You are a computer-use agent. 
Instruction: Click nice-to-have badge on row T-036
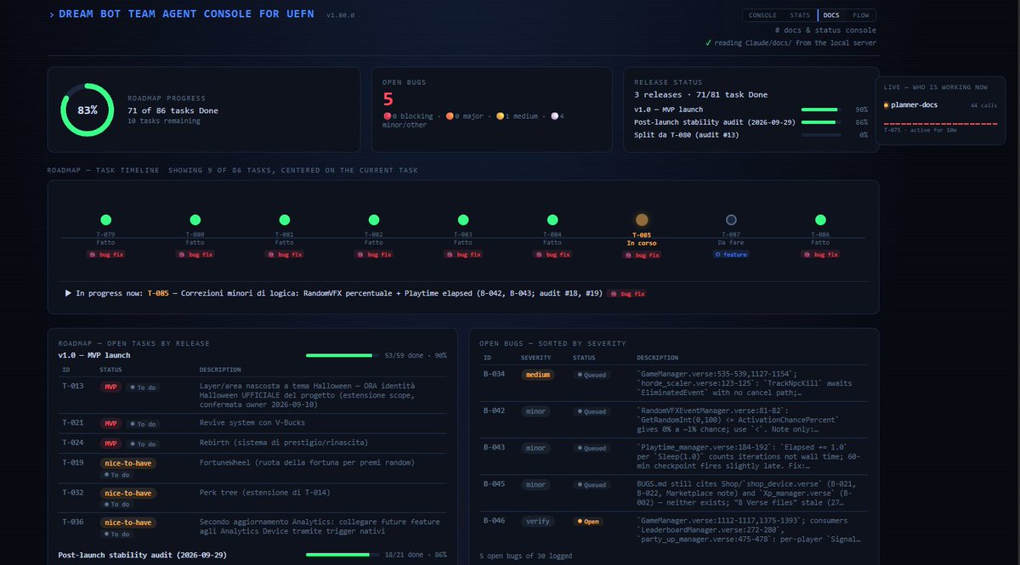coord(128,523)
